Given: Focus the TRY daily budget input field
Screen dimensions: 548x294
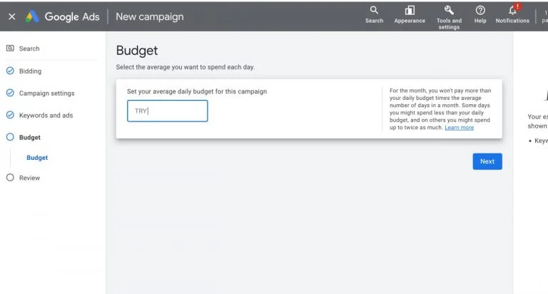Looking at the screenshot, I should pos(168,111).
